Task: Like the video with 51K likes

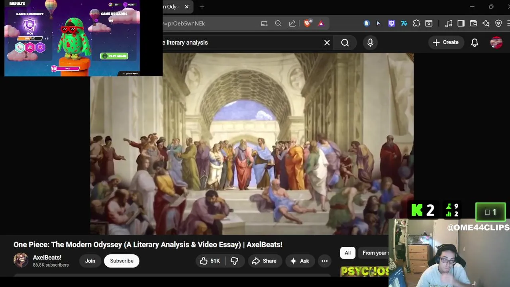Action: point(210,261)
